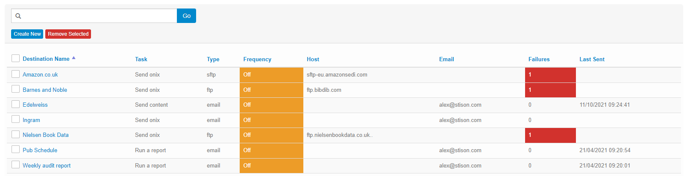Check the Barnes and Noble row checkbox
The width and height of the screenshot is (687, 176).
16,89
